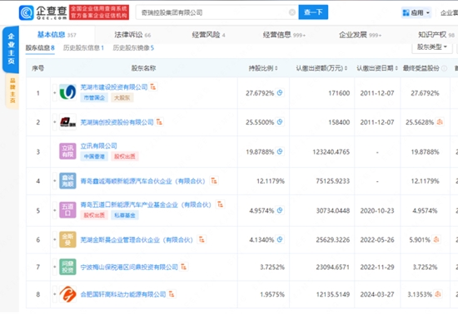Click the equity chart icon after 芜湖瑞创投资股份有限公司

159,122
